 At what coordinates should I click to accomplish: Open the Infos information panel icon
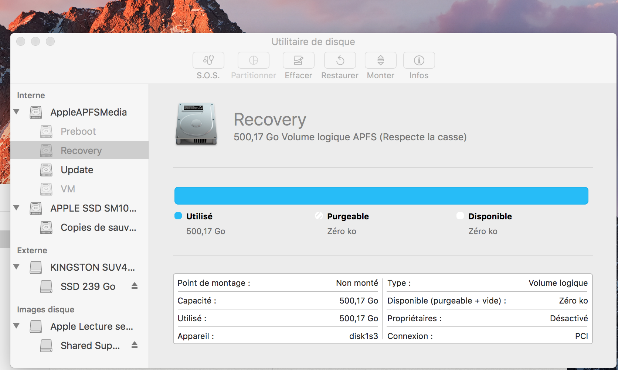click(419, 60)
